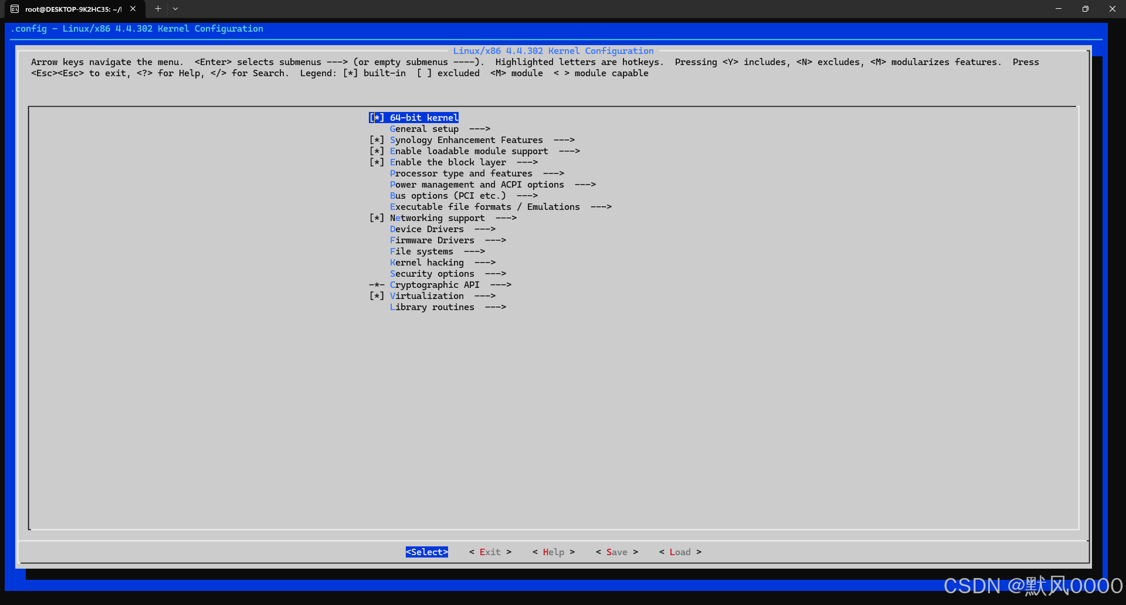This screenshot has width=1126, height=605.
Task: Click the terminal tab icon
Action: [x=15, y=9]
